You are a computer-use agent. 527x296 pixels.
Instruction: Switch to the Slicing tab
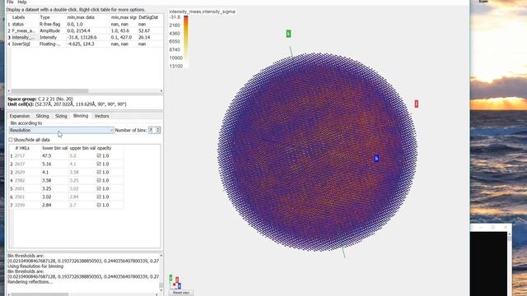(x=42, y=116)
